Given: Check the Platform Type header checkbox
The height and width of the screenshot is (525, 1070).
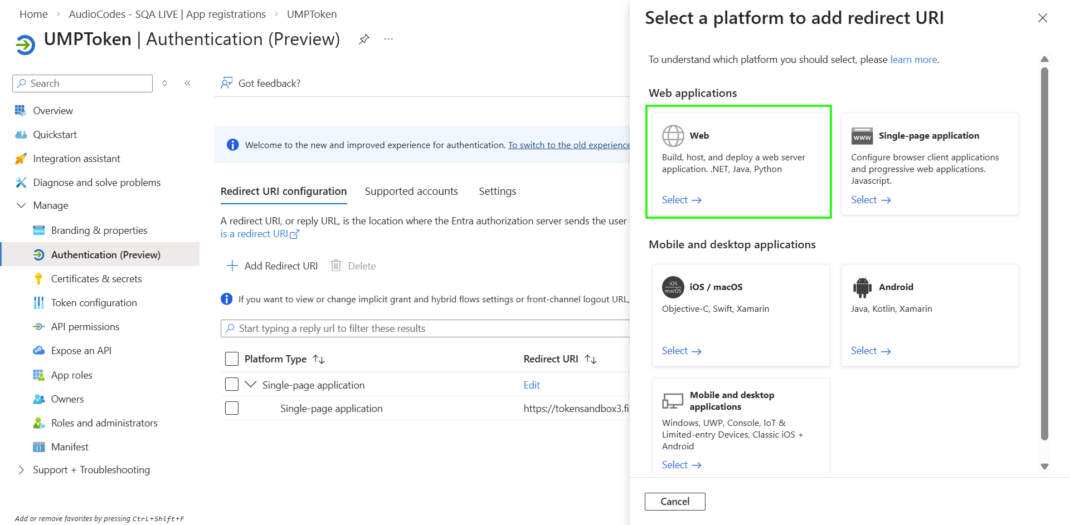Looking at the screenshot, I should point(232,359).
